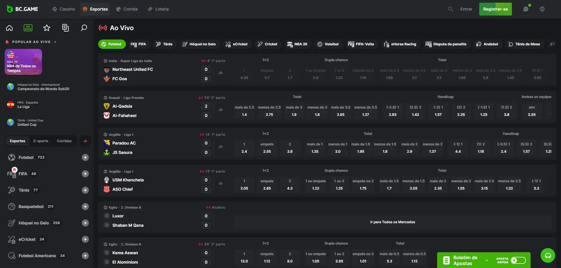561x268 pixels.
Task: Open the NBA 2K promo thumbnail
Action: [x=23, y=62]
